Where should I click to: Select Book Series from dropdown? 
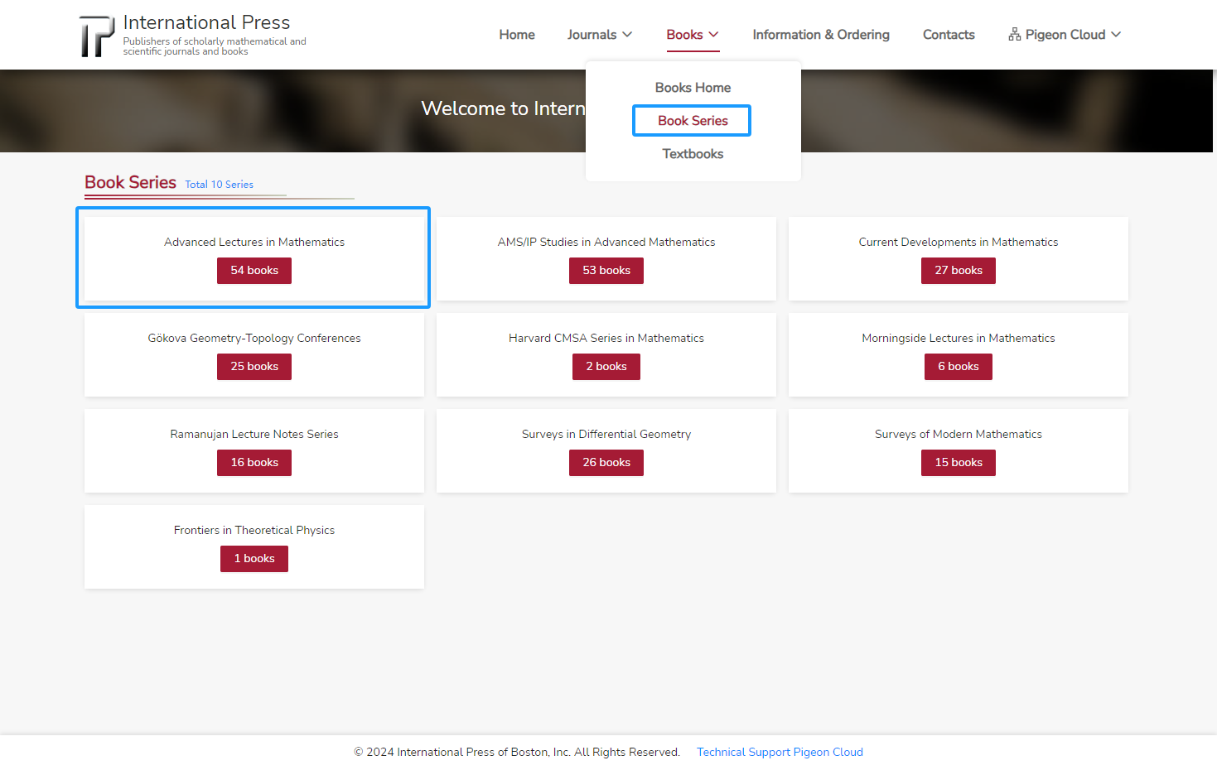pos(693,121)
